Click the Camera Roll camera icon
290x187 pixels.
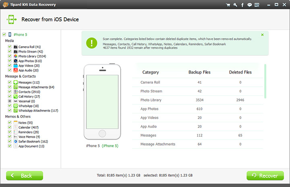pos(16,47)
